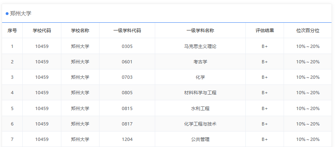
Task: Click the 评估结果 column header
Action: click(264, 30)
